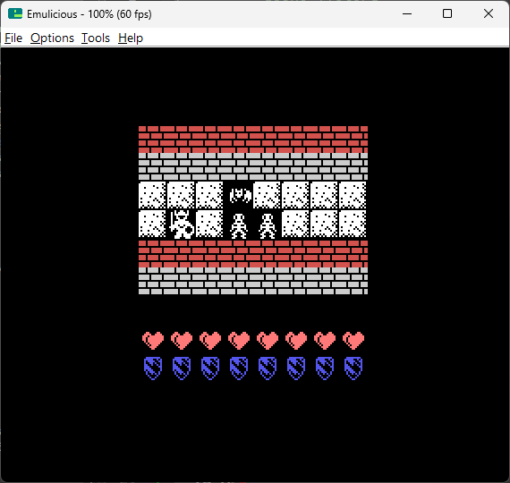Click the fifth blue shield icon
Viewport: 510px width, 483px height.
pos(268,369)
